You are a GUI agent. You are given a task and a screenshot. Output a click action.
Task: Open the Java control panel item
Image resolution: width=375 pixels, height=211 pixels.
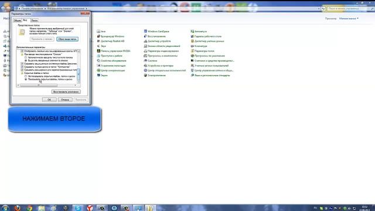101,31
